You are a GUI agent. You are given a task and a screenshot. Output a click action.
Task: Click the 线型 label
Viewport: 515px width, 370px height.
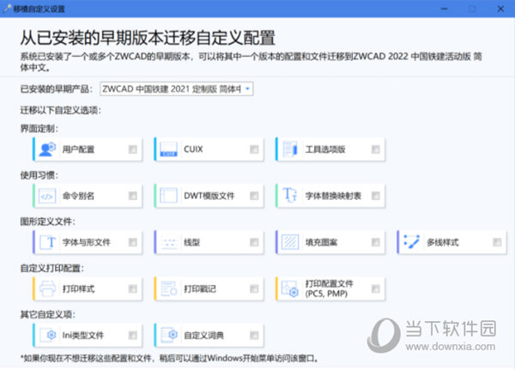[191, 242]
